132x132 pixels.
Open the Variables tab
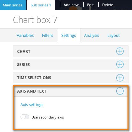pyautogui.click(x=25, y=36)
